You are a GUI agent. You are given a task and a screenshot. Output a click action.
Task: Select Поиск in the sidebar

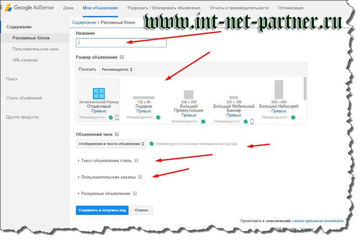click(x=12, y=79)
